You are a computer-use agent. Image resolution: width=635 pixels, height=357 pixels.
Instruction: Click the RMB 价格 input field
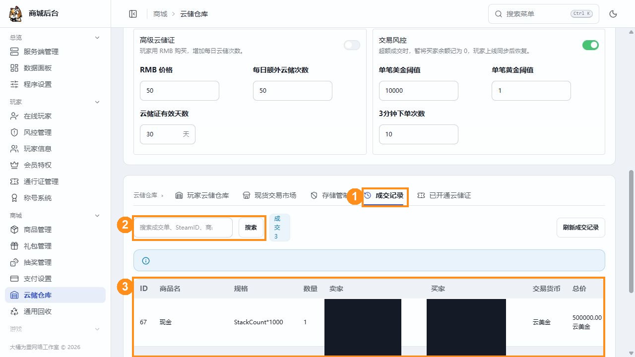point(180,91)
